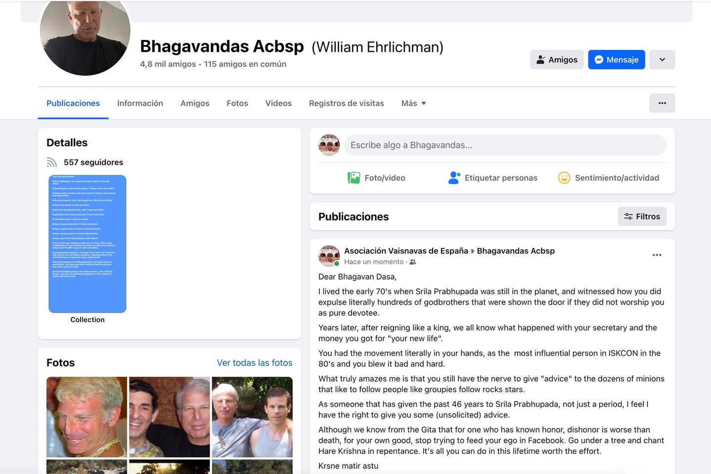Open Ver todas las fotos link
The height and width of the screenshot is (474, 711).
click(255, 363)
